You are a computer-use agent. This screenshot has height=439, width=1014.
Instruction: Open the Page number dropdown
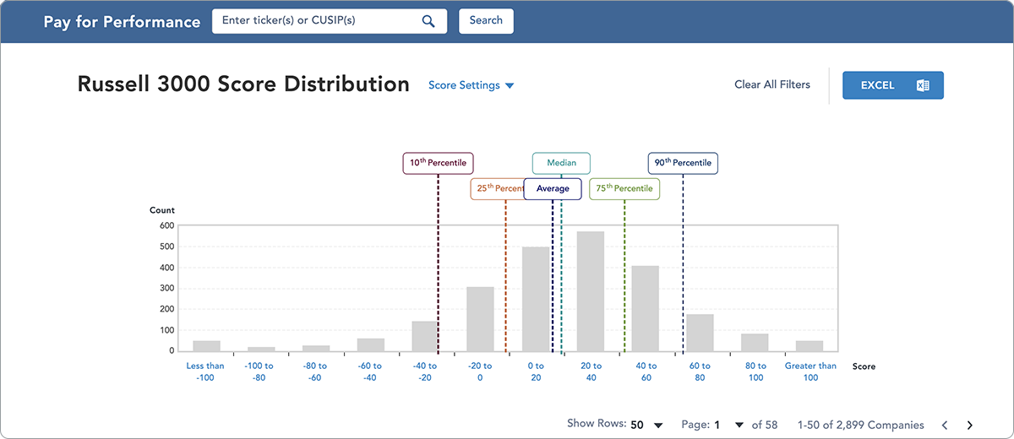click(729, 425)
